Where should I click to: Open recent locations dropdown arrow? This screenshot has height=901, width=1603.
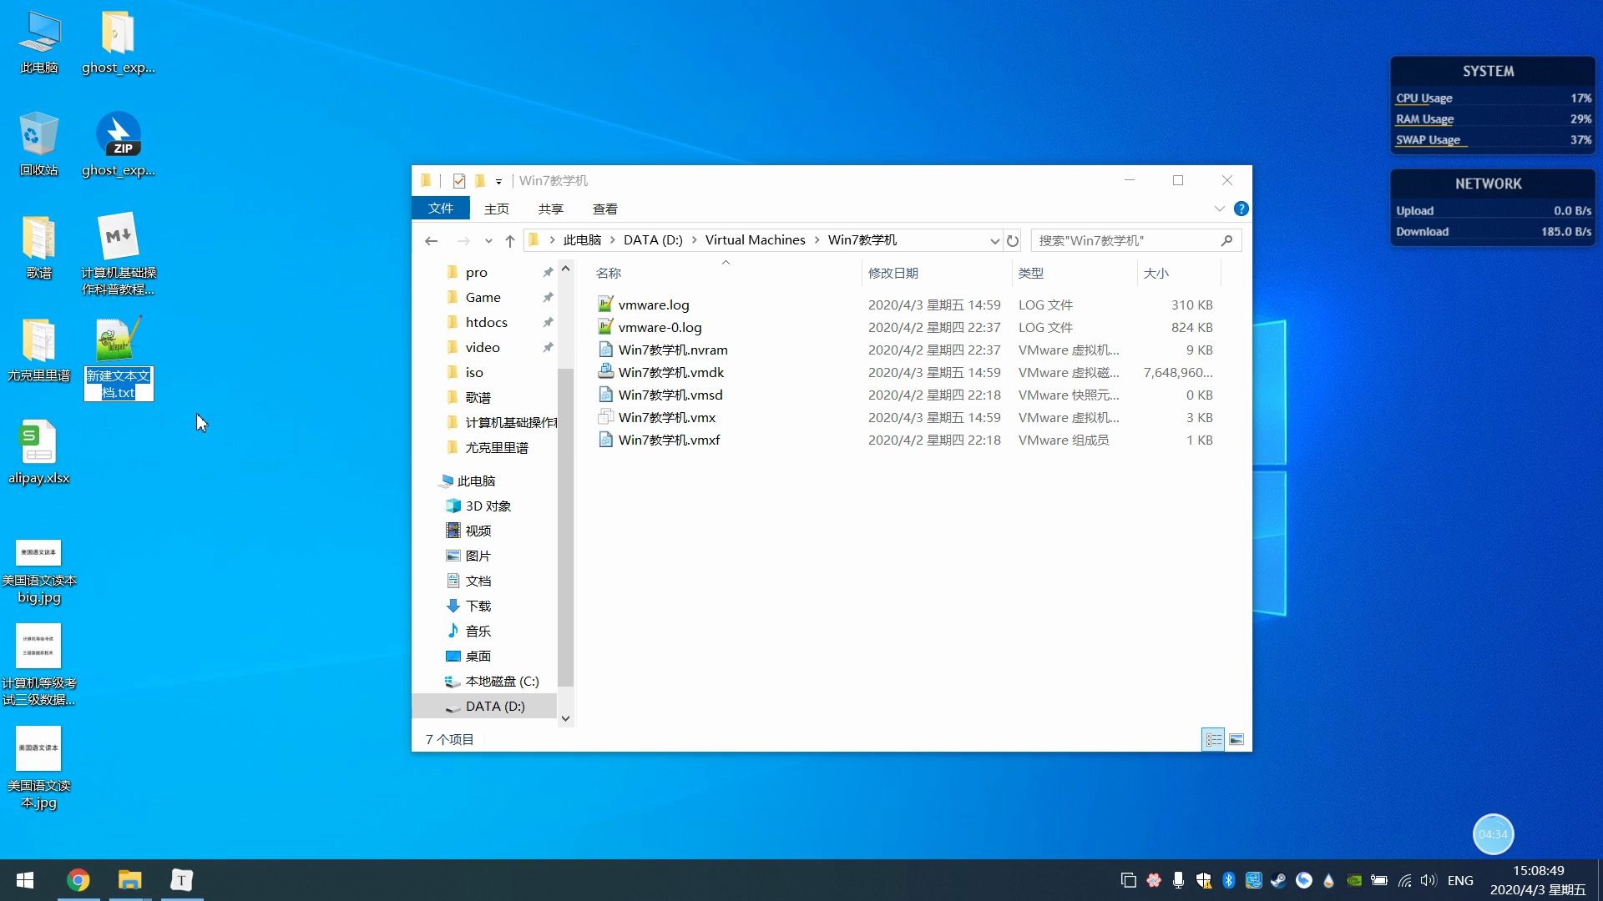tap(488, 240)
